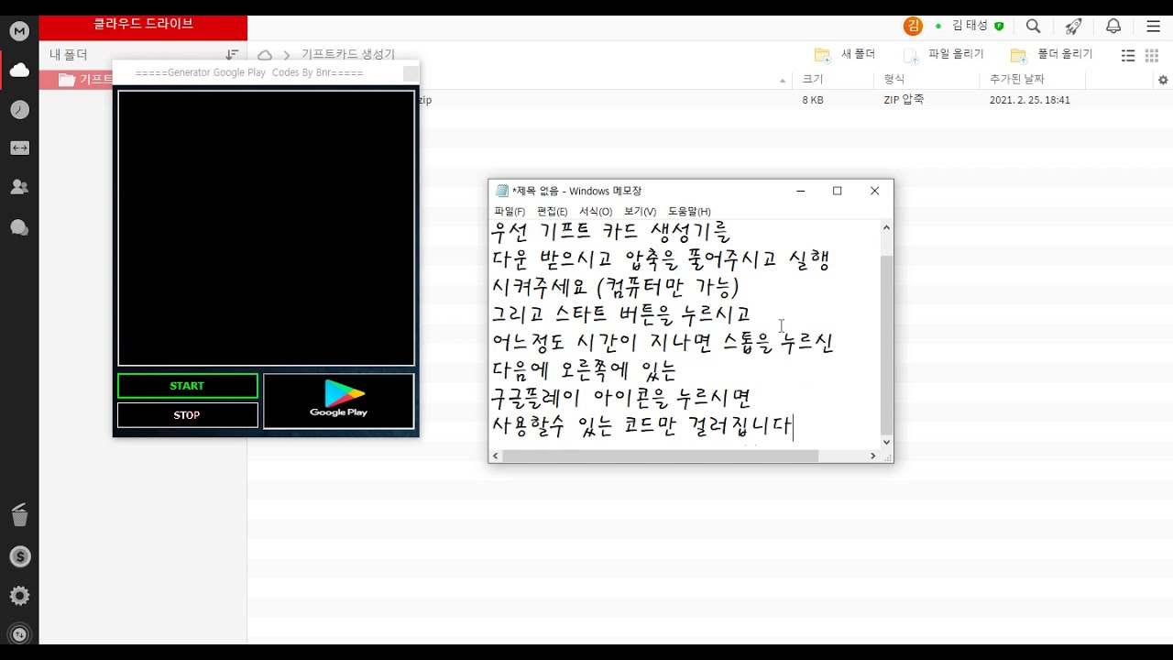The height and width of the screenshot is (660, 1173).
Task: Open column settings gear in file header
Action: (1163, 81)
